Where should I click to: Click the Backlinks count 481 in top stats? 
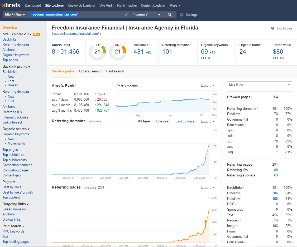coord(139,52)
